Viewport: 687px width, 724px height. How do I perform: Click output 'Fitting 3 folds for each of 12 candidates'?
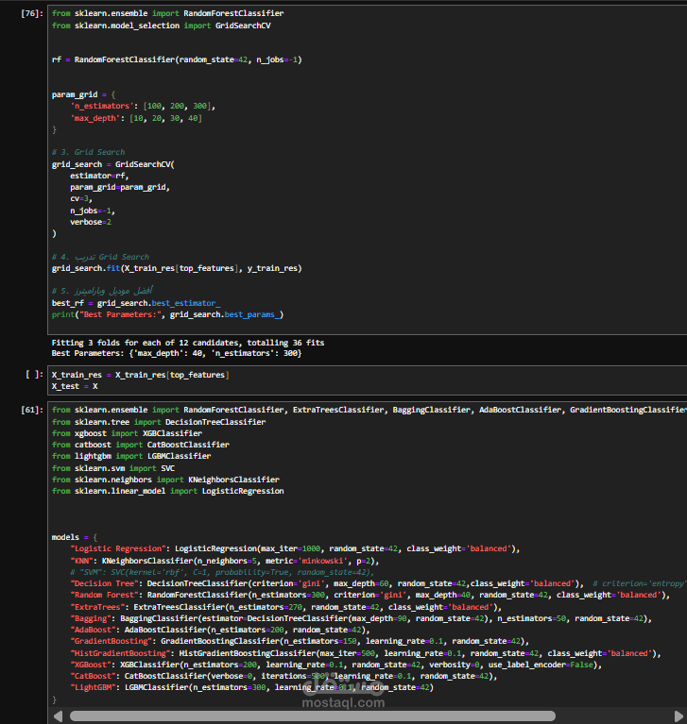pyautogui.click(x=188, y=343)
